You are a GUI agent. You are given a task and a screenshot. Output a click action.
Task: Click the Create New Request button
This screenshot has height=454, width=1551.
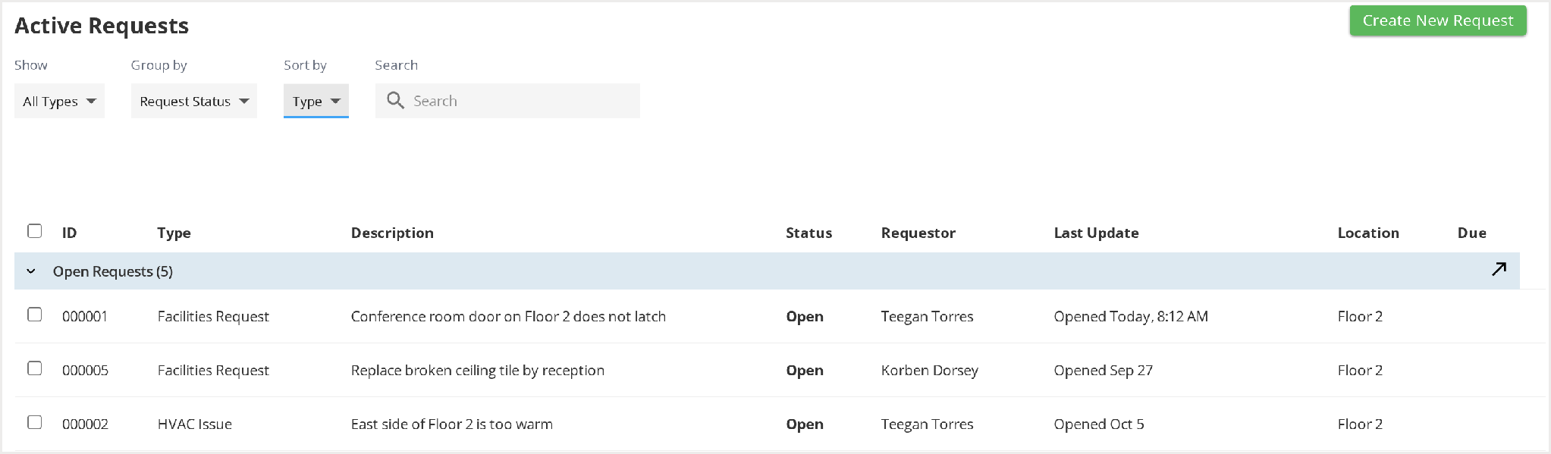[1437, 21]
